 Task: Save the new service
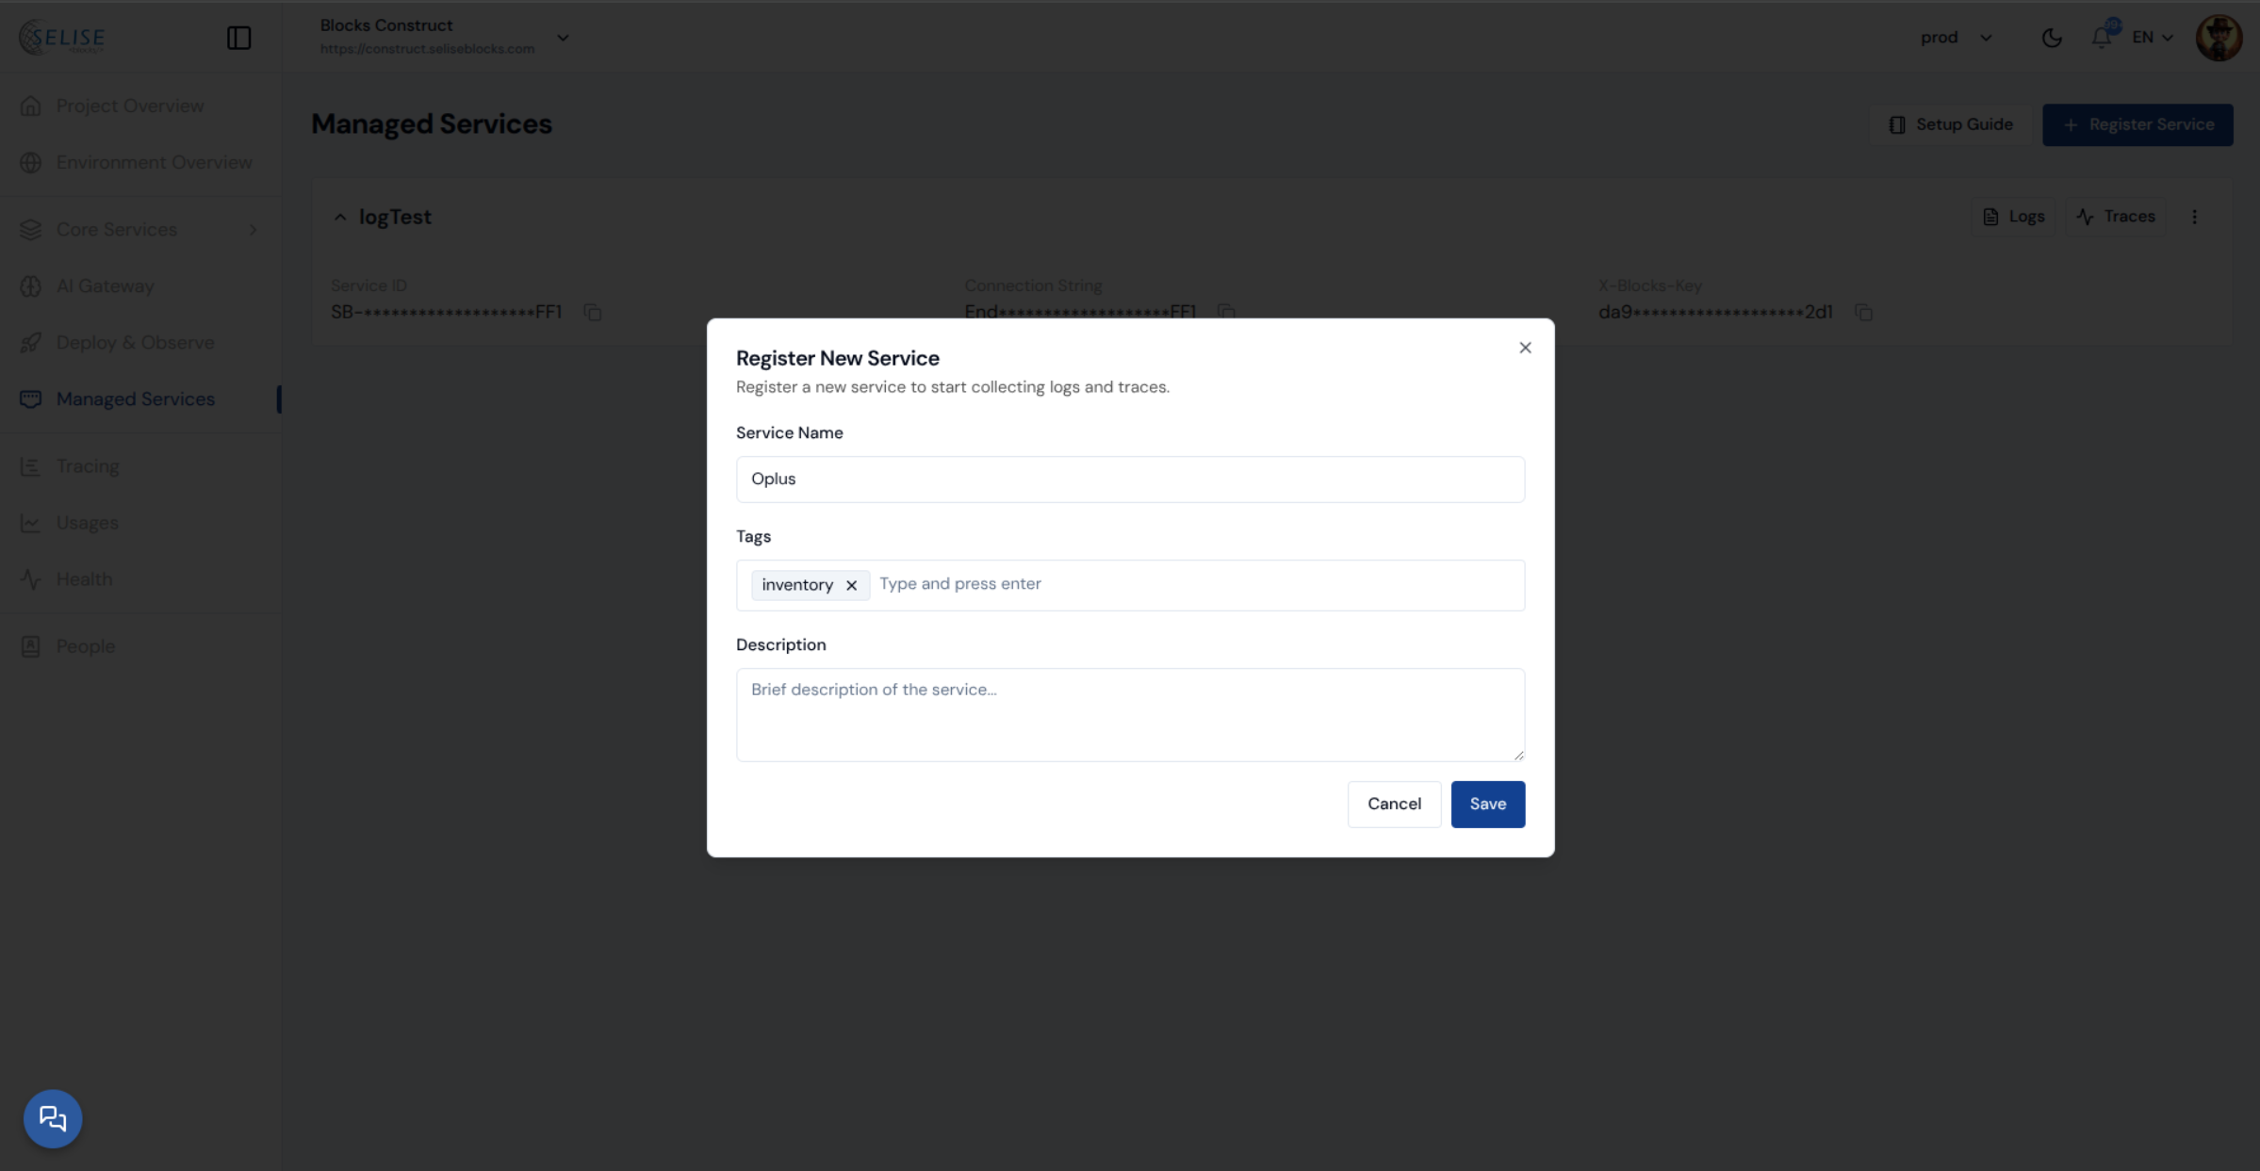[x=1487, y=804]
